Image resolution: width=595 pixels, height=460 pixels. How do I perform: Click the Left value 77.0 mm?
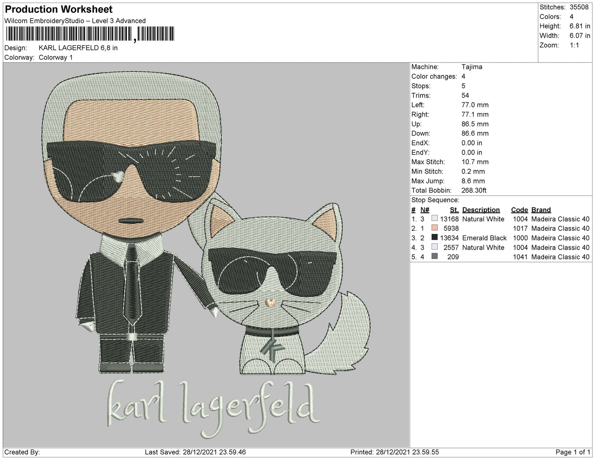click(475, 105)
